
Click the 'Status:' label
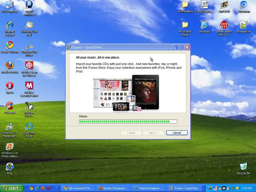pos(83,116)
